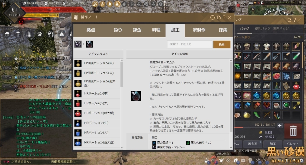Toggle the 2D minimap button

coord(253,8)
